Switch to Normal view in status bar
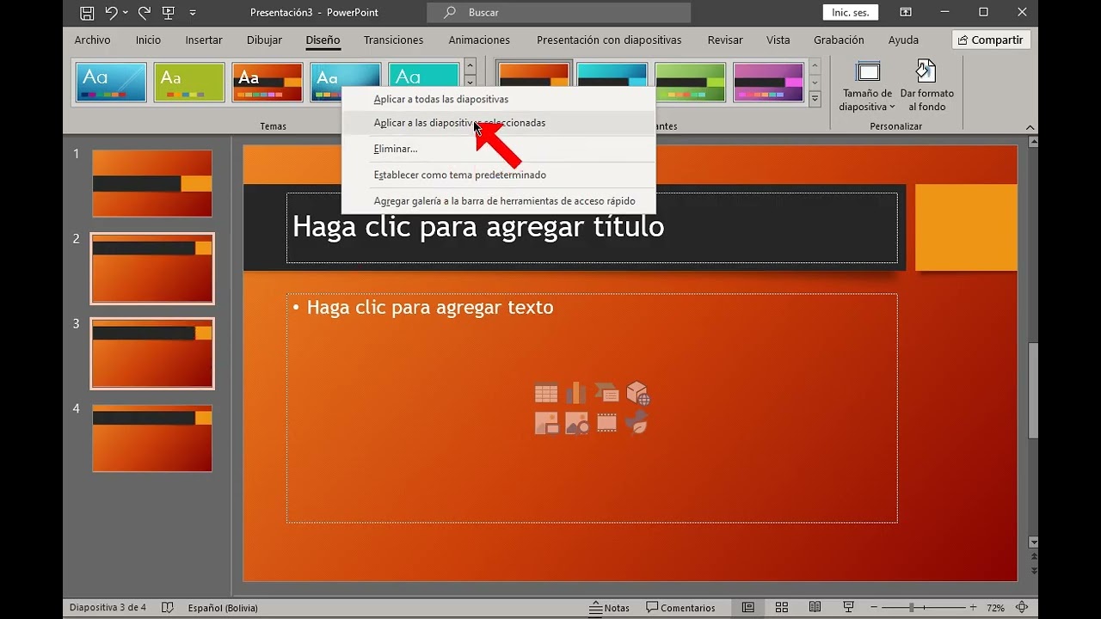The width and height of the screenshot is (1101, 619). 748,608
